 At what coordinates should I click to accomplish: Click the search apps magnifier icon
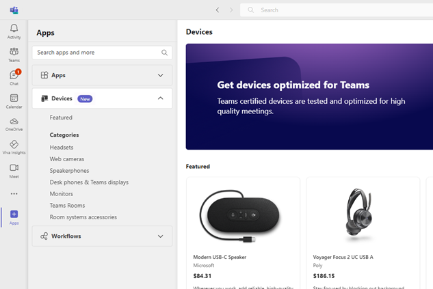tap(164, 53)
